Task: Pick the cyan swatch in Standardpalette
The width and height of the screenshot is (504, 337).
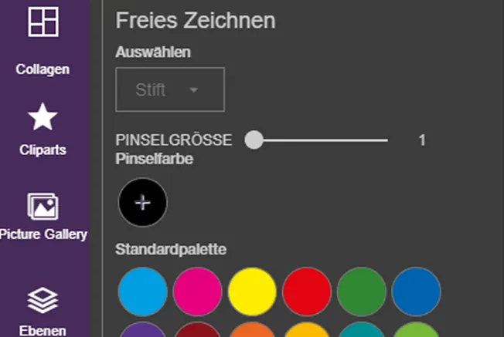Action: [x=142, y=292]
